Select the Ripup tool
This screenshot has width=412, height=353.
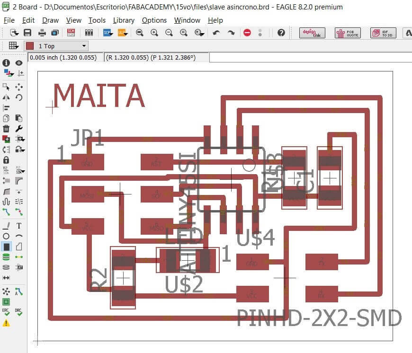(x=19, y=212)
